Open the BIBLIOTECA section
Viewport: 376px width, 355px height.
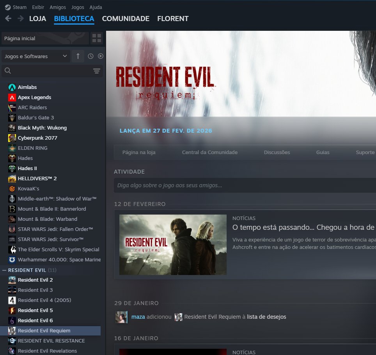point(74,18)
